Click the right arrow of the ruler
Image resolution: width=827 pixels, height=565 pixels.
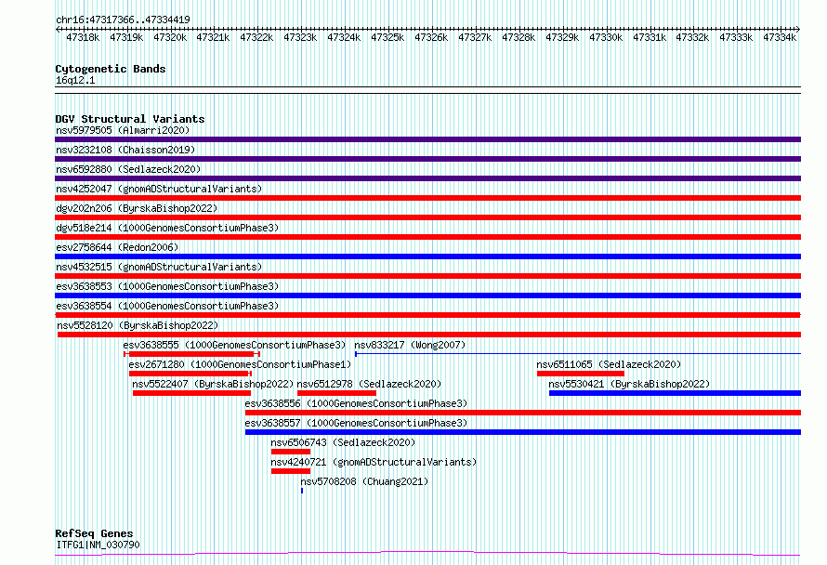point(798,30)
